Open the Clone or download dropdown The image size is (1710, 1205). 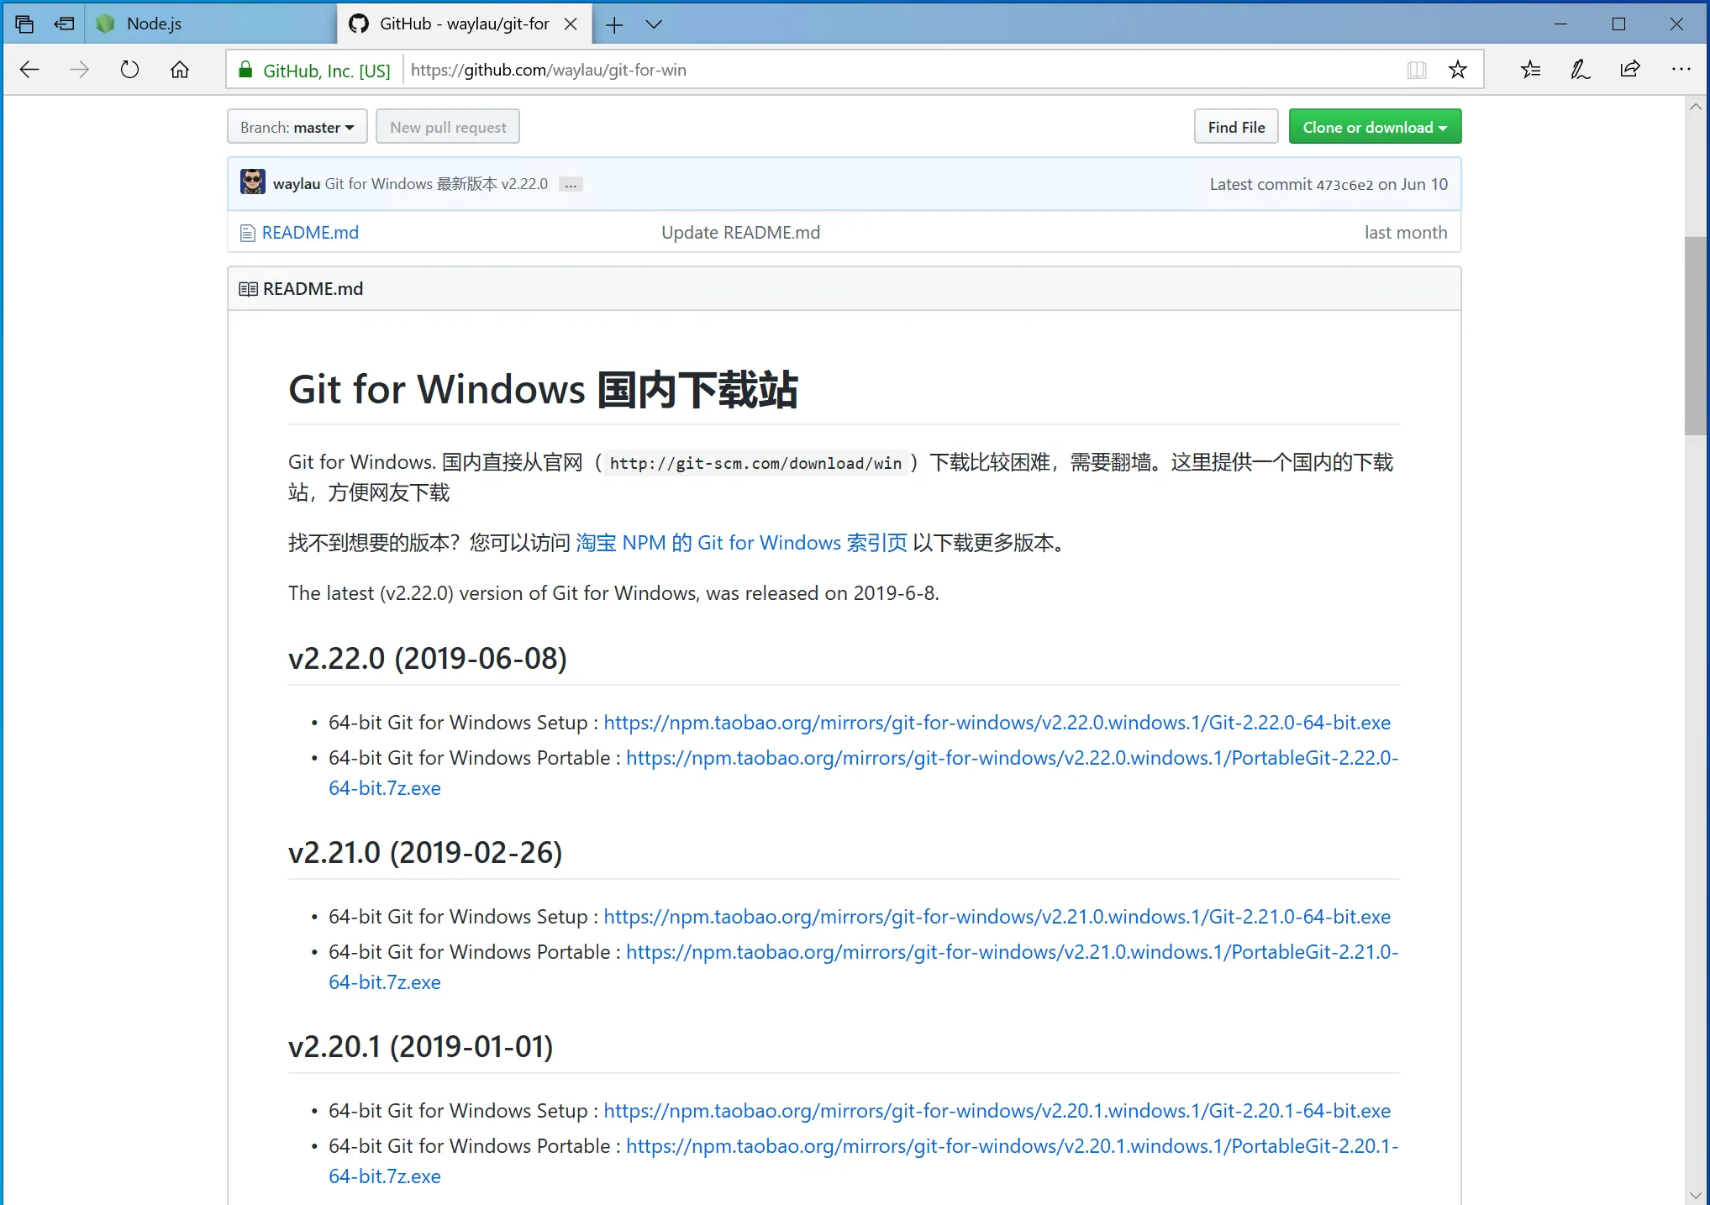[1375, 127]
